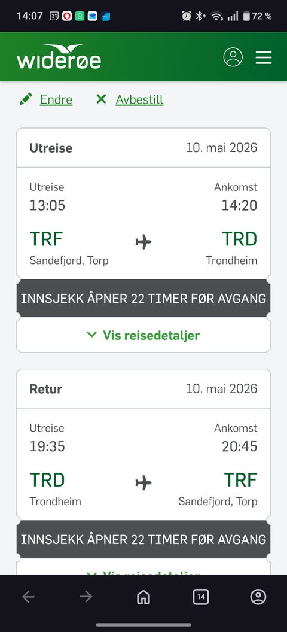The width and height of the screenshot is (287, 632).
Task: Open the browser tabs counter showing 14
Action: [x=201, y=597]
